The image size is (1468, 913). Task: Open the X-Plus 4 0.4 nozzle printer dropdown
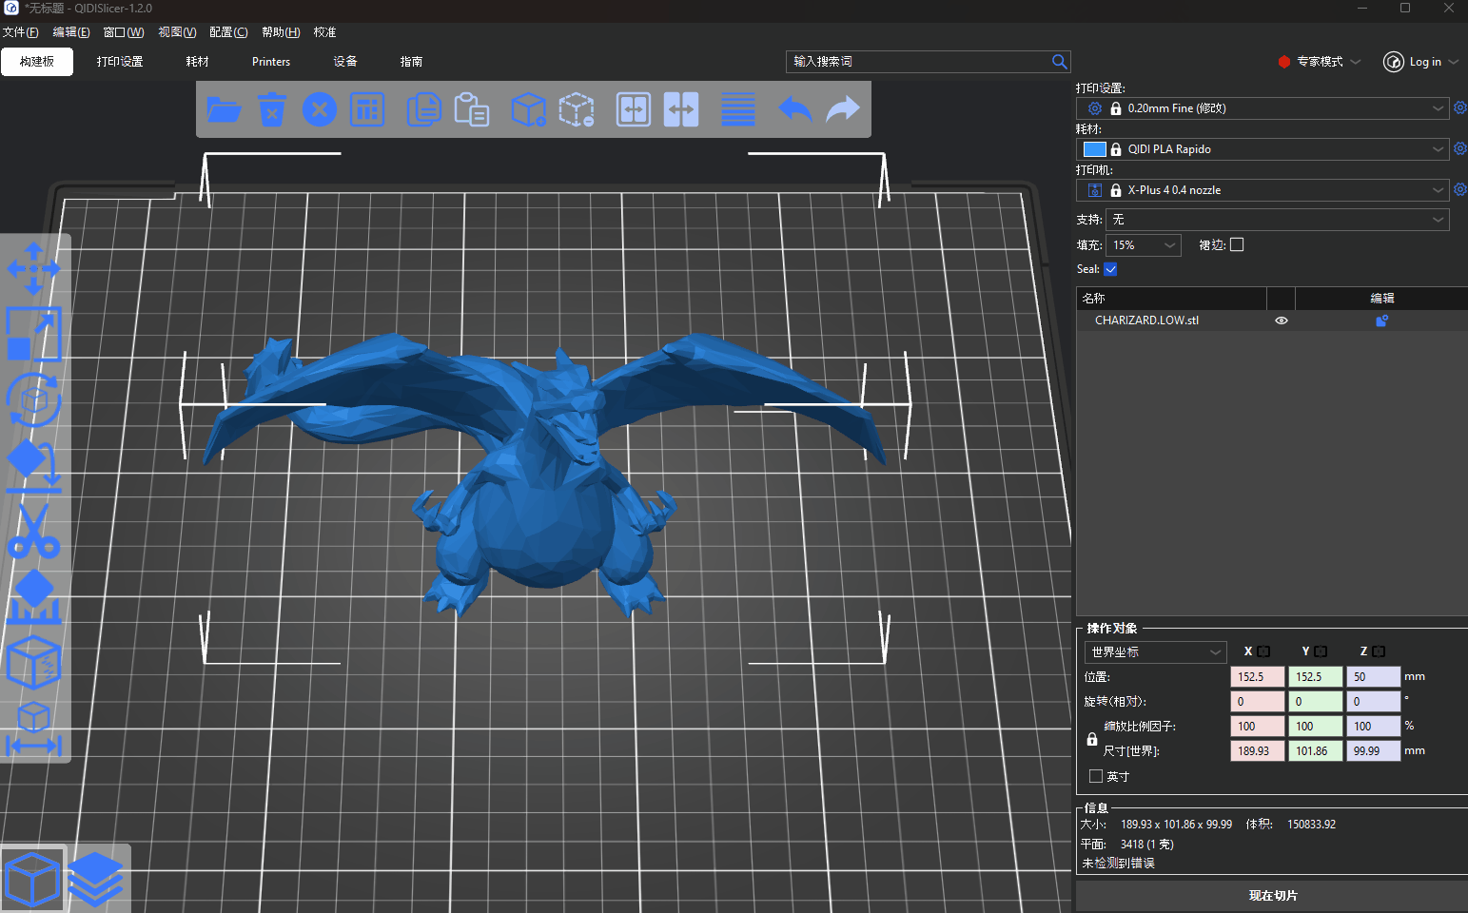tap(1262, 190)
